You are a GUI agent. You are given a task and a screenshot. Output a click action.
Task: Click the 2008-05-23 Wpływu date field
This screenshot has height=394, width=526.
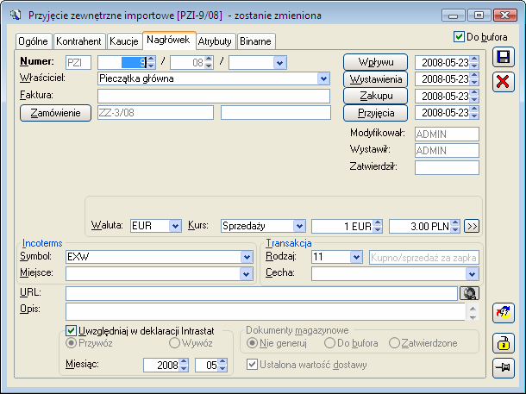(x=442, y=62)
